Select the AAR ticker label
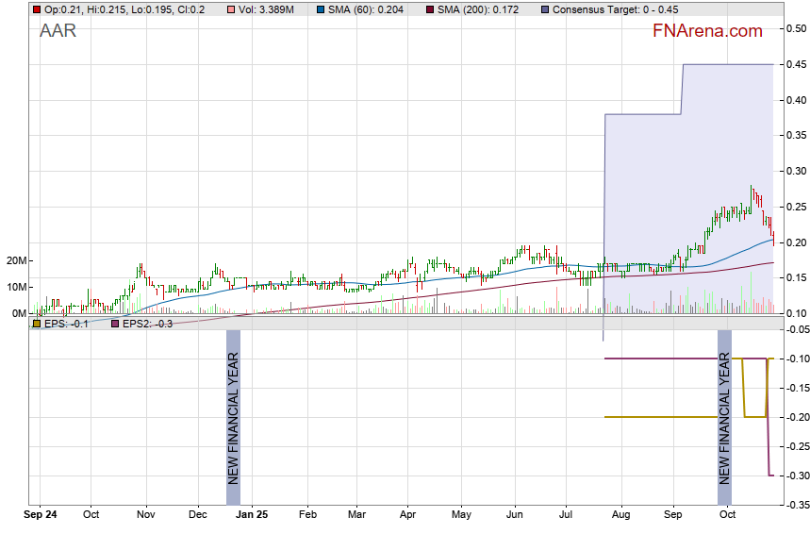Viewport: 810px width, 534px height. (58, 31)
